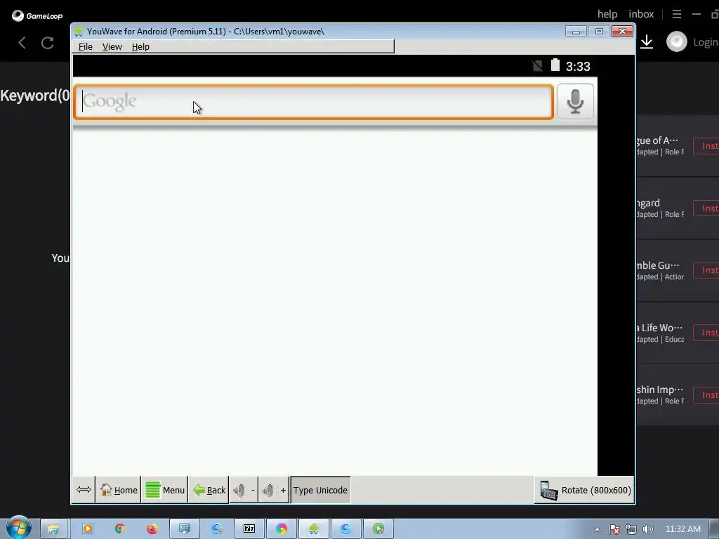Install the game ending 'ngard'
Screen dimensions: 719x539
[706, 208]
